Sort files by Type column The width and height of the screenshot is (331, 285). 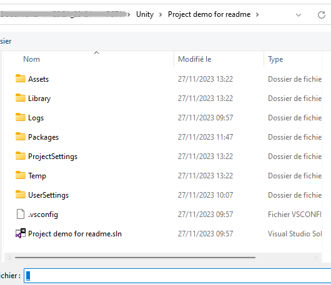pos(275,59)
